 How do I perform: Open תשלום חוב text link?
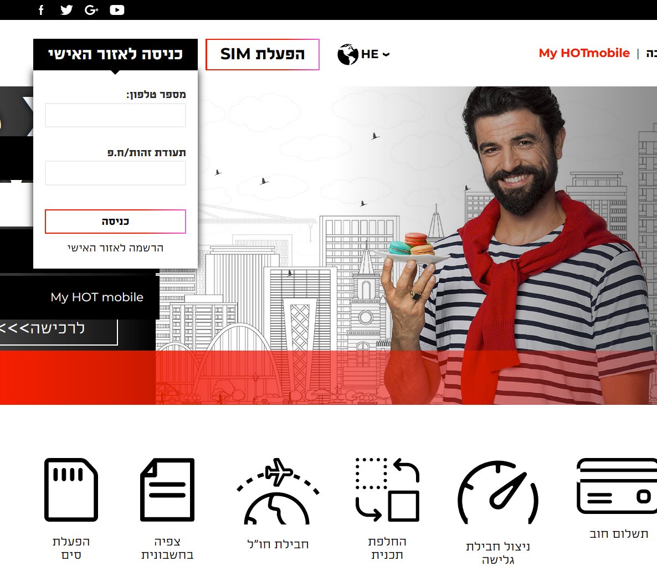click(618, 534)
